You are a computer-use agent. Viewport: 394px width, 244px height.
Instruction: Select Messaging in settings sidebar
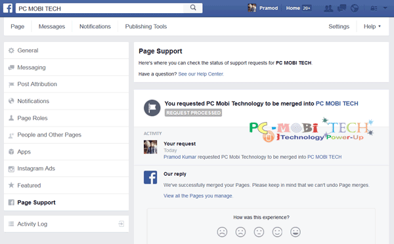66,68
